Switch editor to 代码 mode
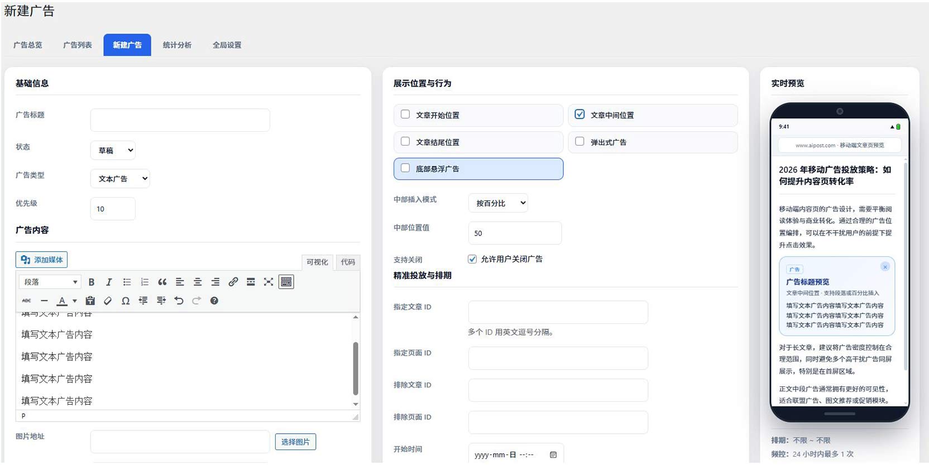 tap(348, 262)
